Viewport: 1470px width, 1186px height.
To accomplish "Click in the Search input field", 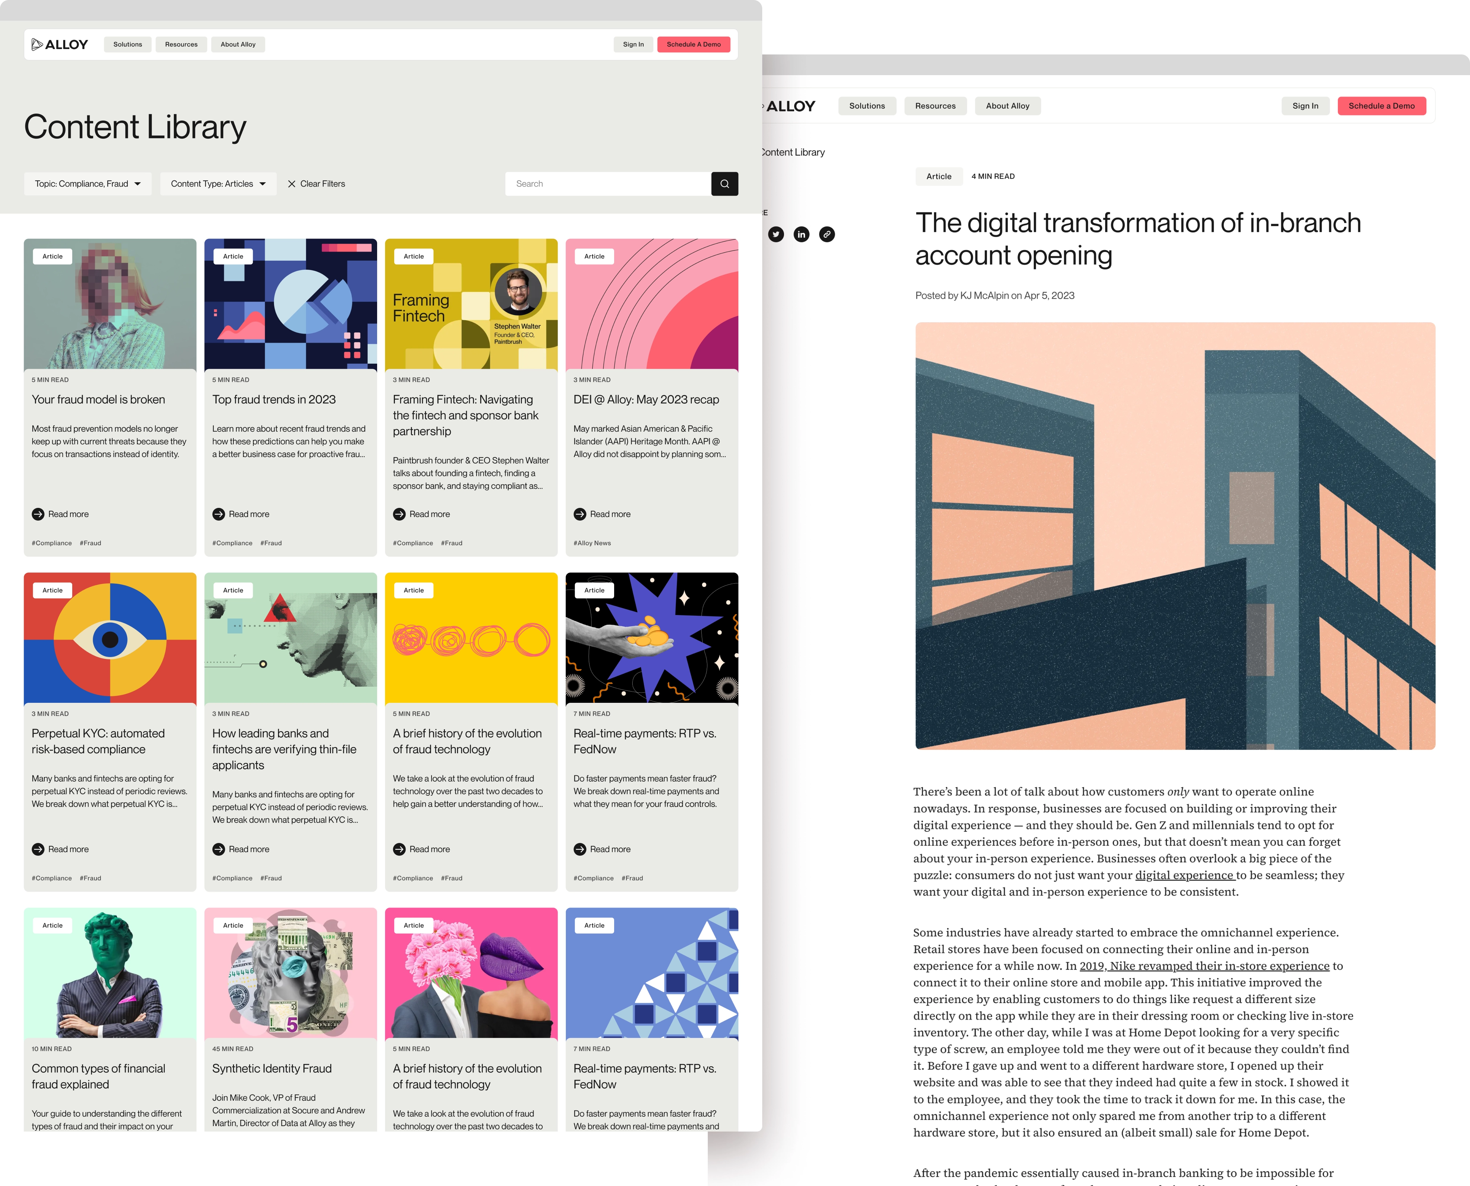I will click(608, 184).
